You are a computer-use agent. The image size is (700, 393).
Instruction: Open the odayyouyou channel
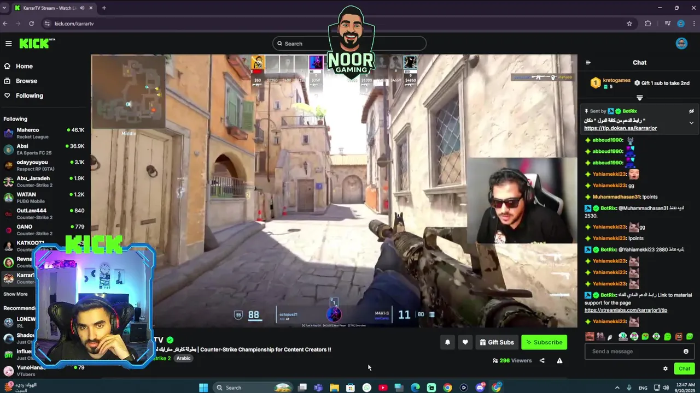pos(44,165)
